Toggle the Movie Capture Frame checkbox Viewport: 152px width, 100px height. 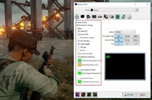tap(79, 70)
